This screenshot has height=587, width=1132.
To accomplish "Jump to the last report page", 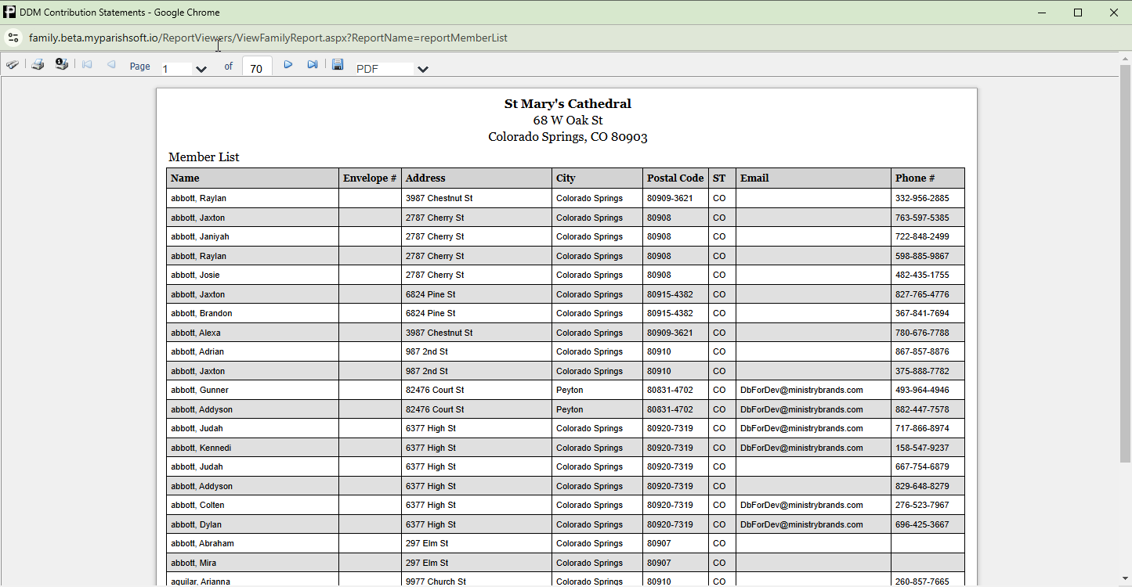I will (x=313, y=65).
